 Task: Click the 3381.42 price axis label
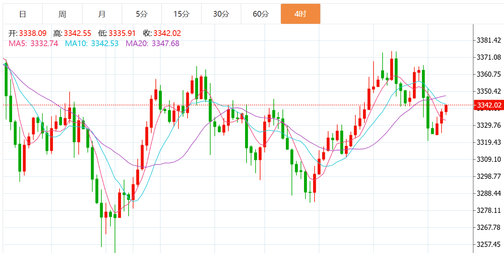pyautogui.click(x=489, y=40)
